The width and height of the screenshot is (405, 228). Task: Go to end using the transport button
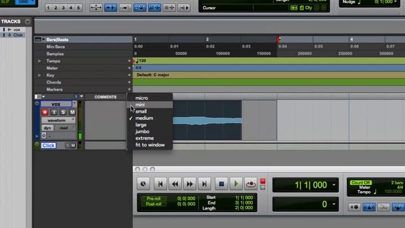(x=204, y=184)
